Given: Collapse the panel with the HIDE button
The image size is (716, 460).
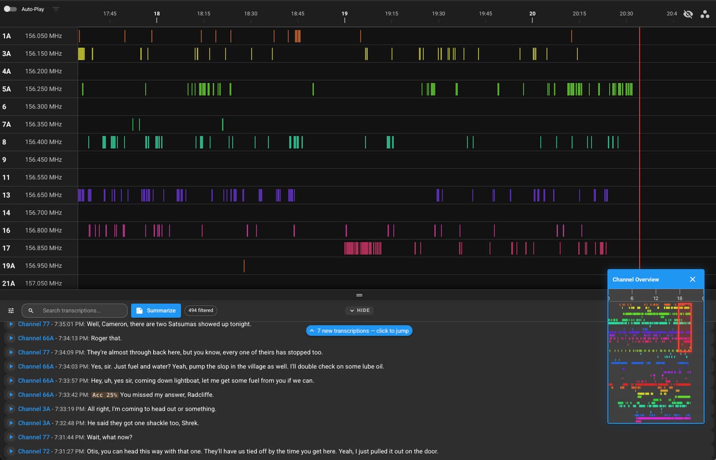Looking at the screenshot, I should (359, 311).
